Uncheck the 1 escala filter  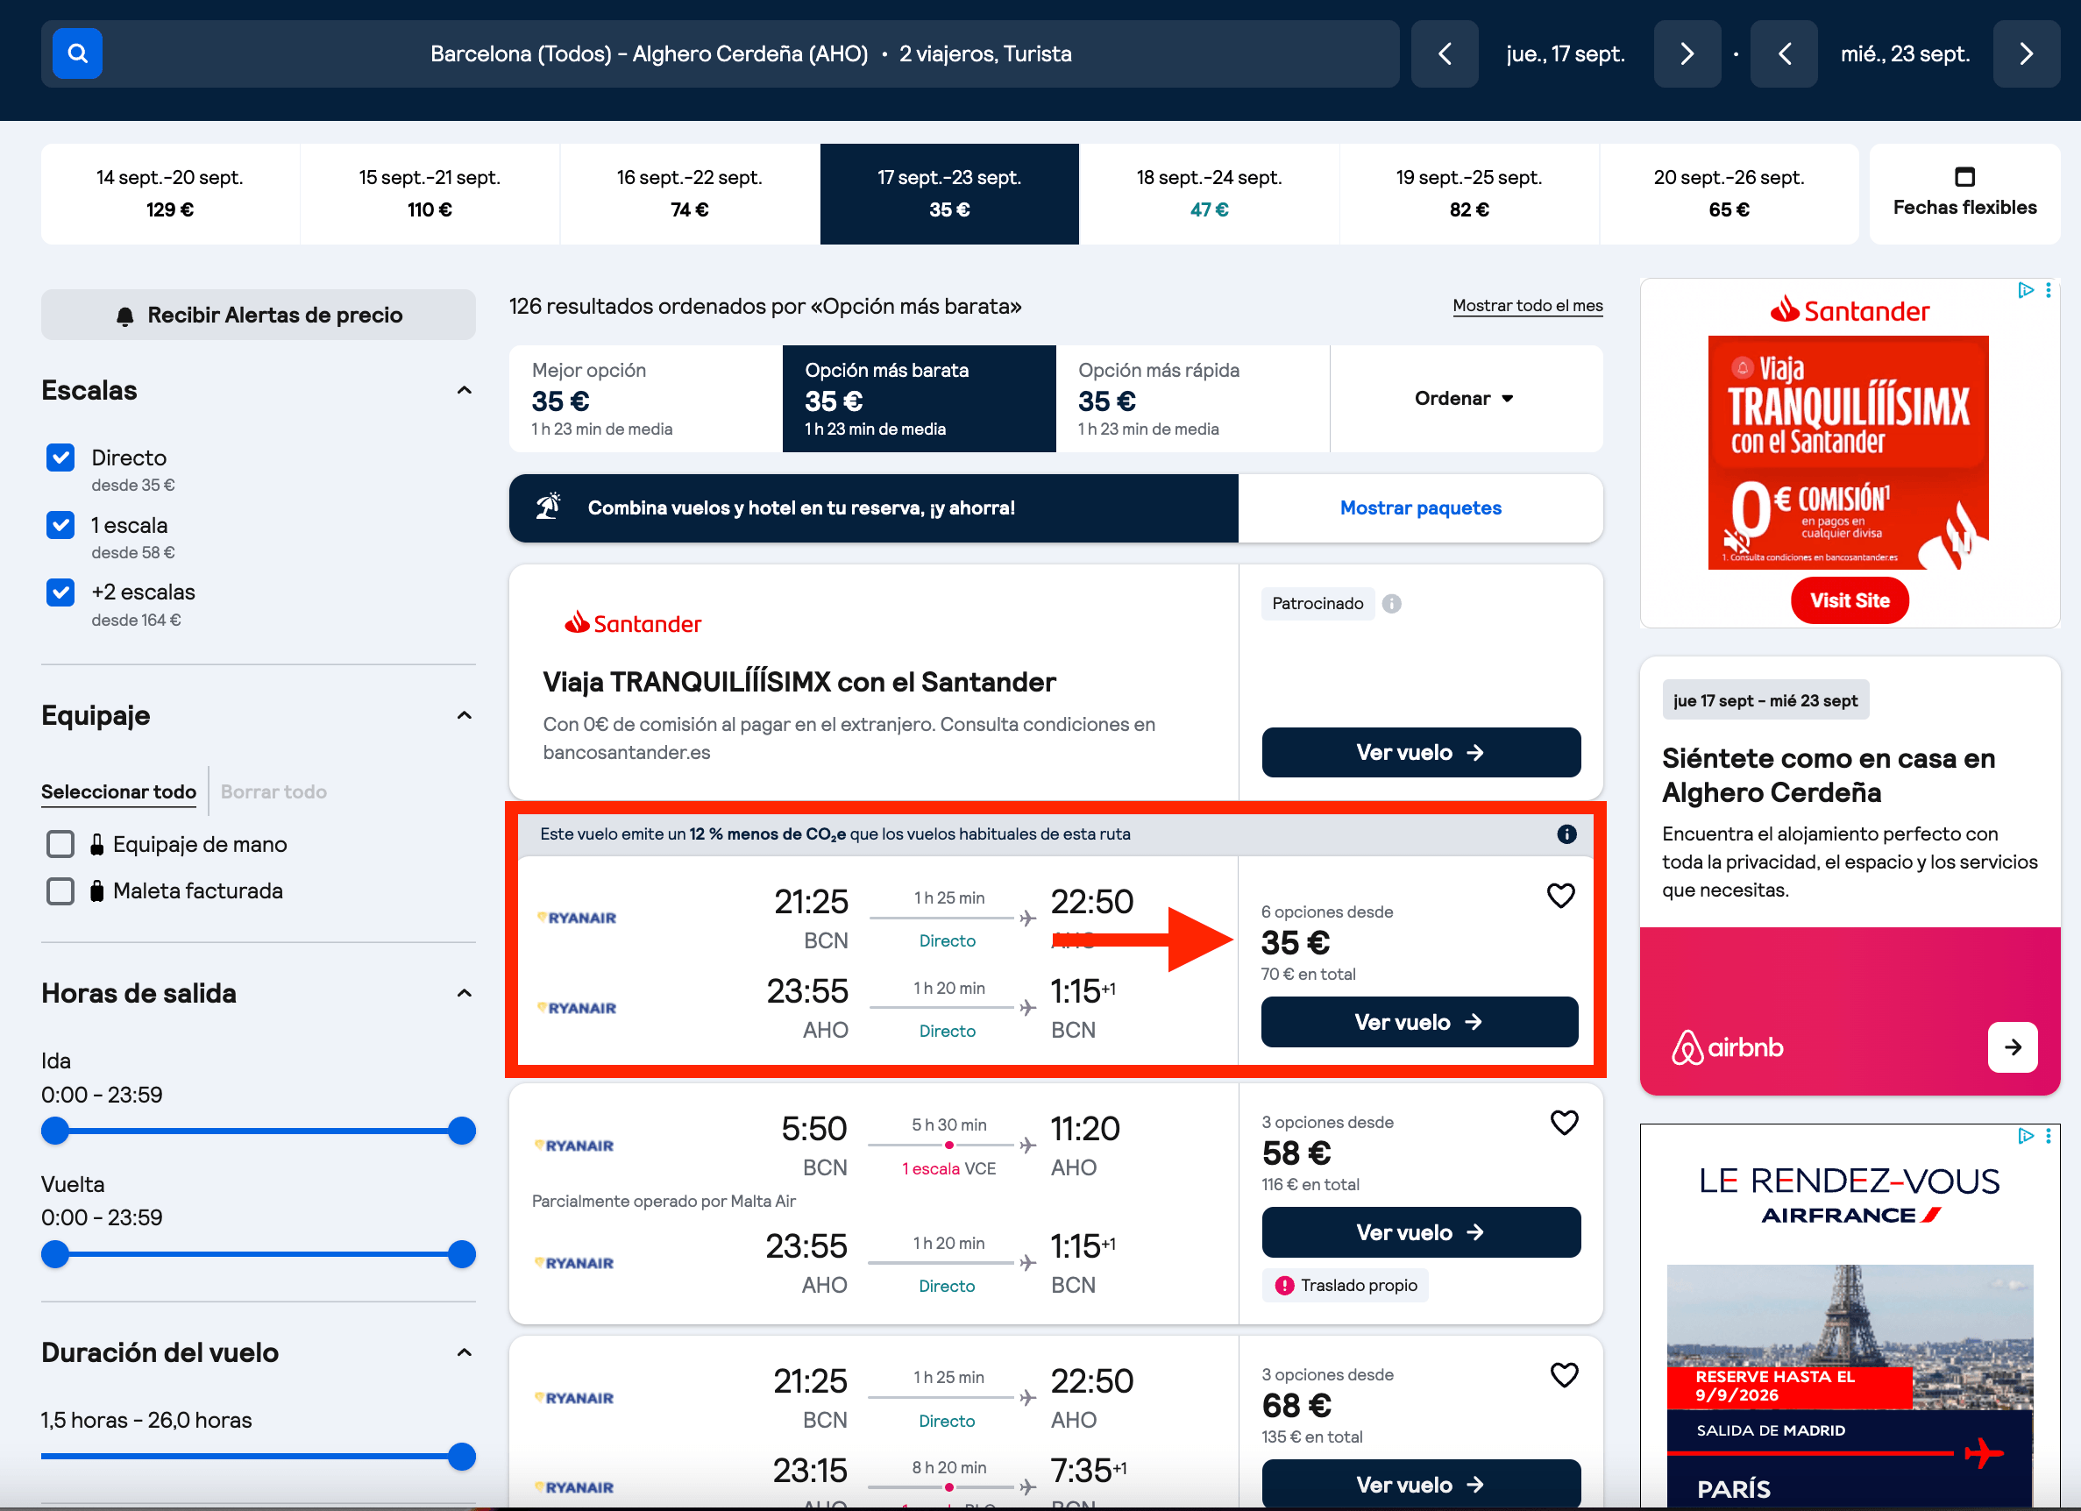click(60, 525)
